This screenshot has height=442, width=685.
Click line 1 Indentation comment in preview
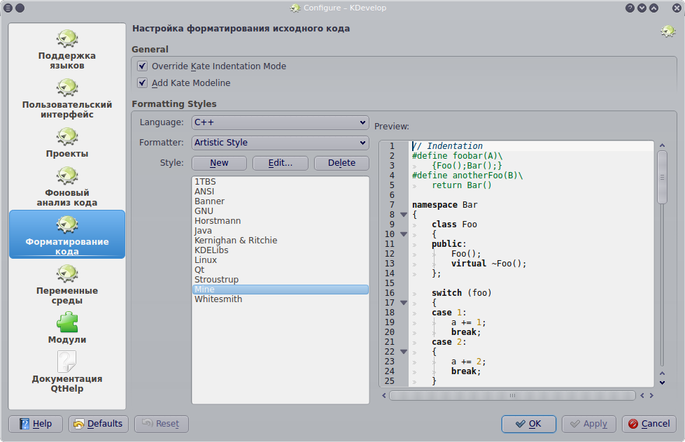pyautogui.click(x=447, y=146)
